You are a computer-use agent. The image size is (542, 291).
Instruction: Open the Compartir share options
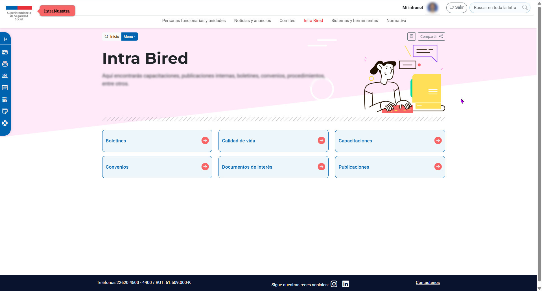point(431,36)
